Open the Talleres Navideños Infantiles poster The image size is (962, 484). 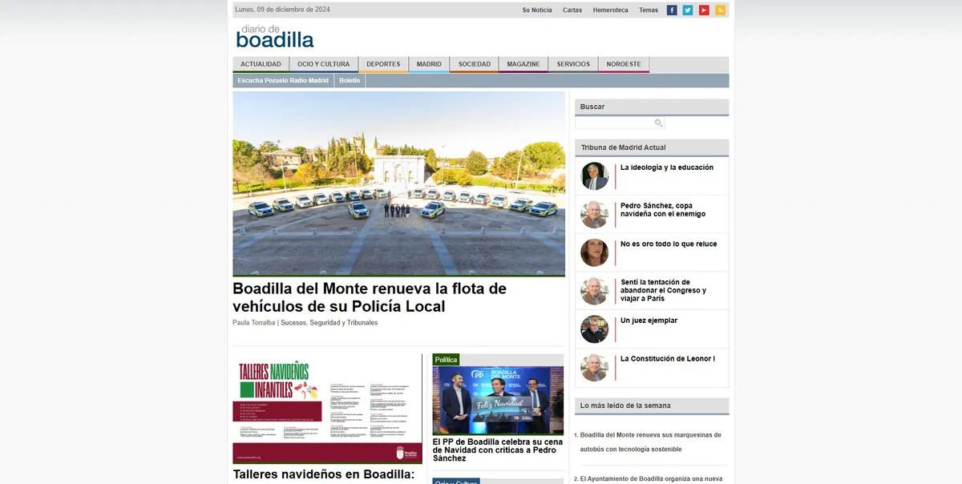tap(327, 409)
